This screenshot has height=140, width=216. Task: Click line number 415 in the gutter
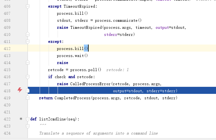pos(7,70)
